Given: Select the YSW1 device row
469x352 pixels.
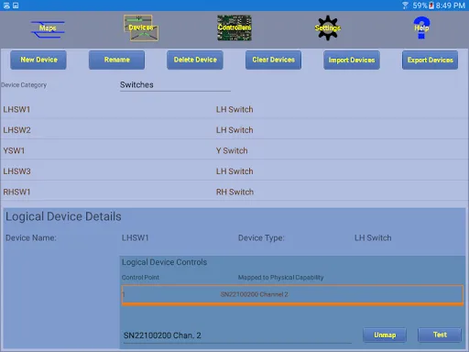Looking at the screenshot, I should 234,150.
